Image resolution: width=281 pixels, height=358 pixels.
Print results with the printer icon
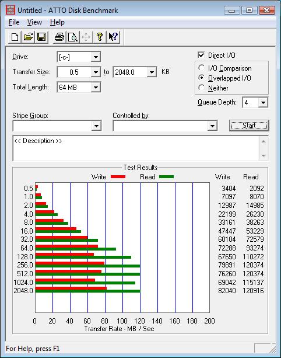pyautogui.click(x=59, y=37)
